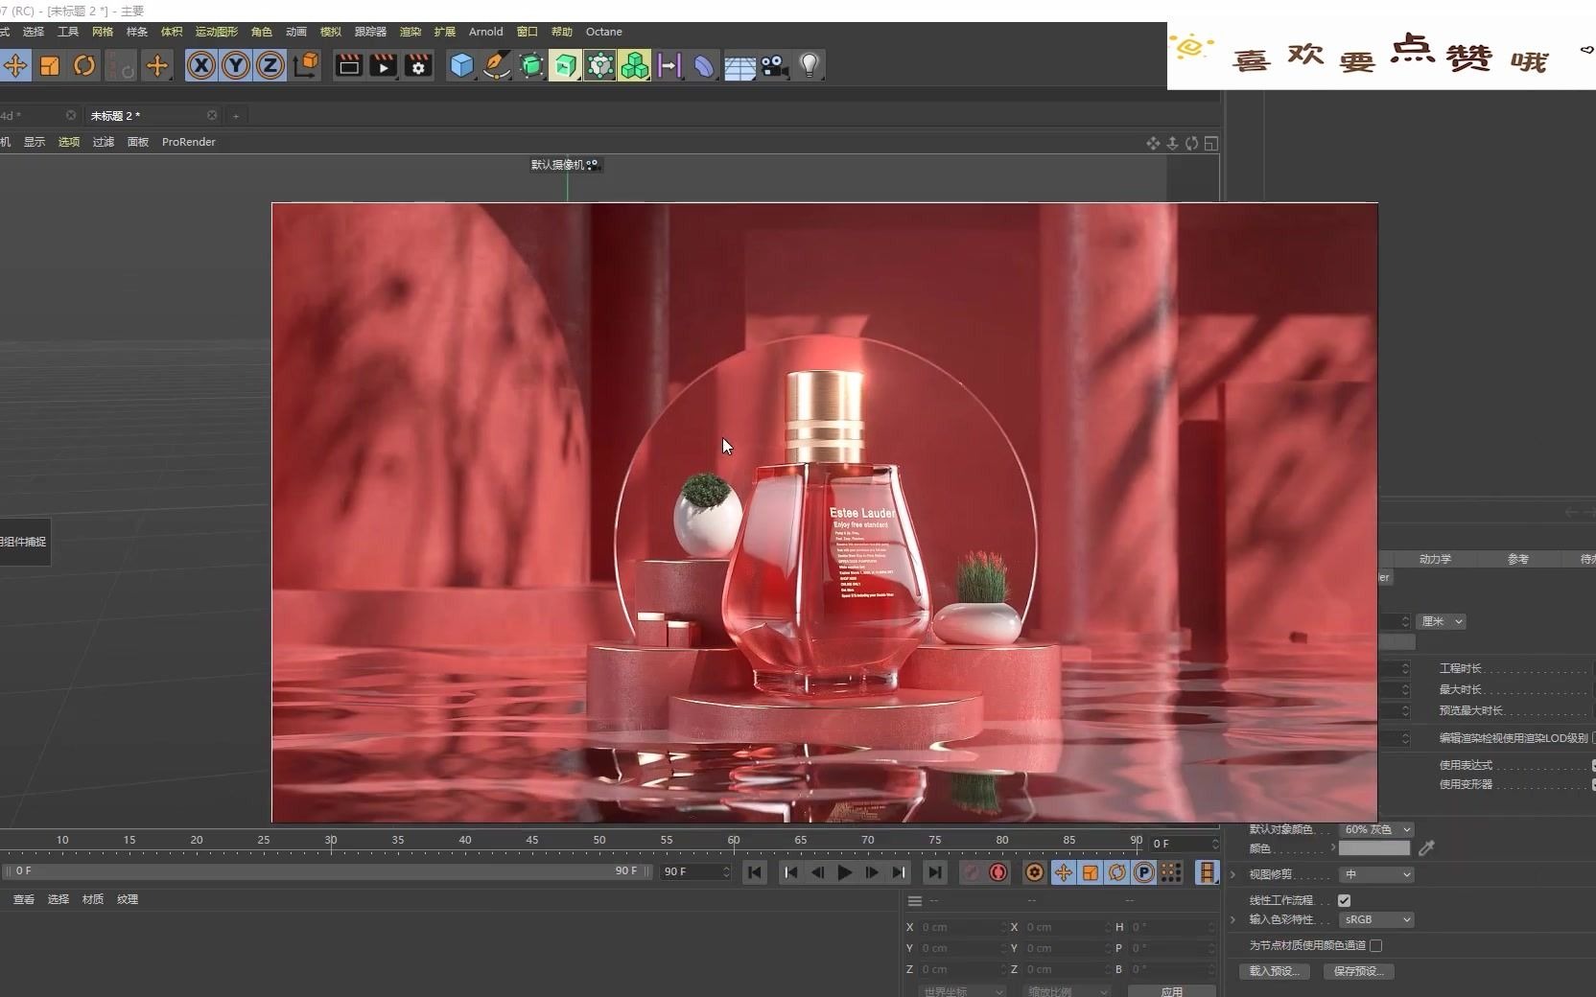Click the coordinate system cube icon

307,65
